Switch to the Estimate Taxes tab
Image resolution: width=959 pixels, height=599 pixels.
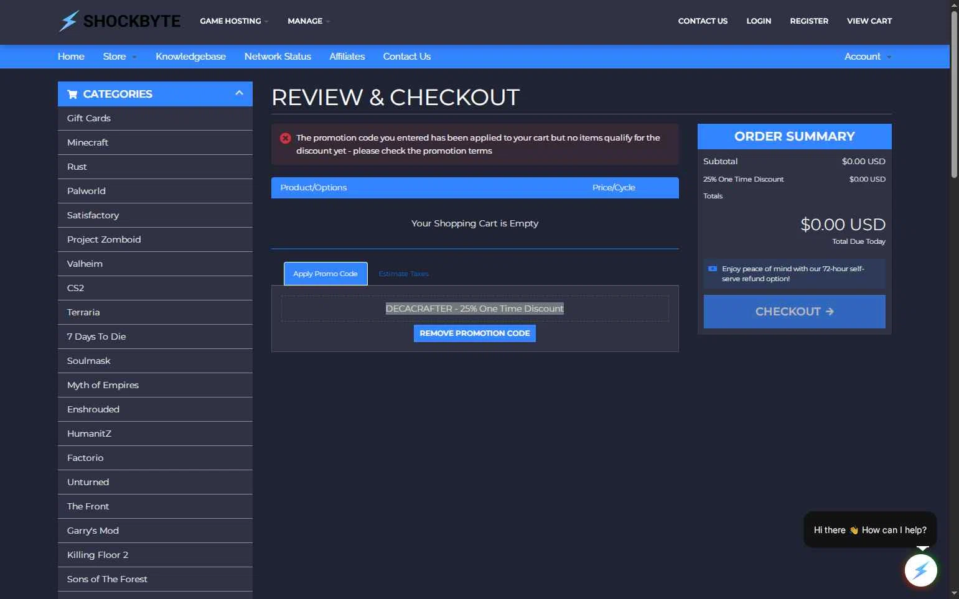point(403,274)
